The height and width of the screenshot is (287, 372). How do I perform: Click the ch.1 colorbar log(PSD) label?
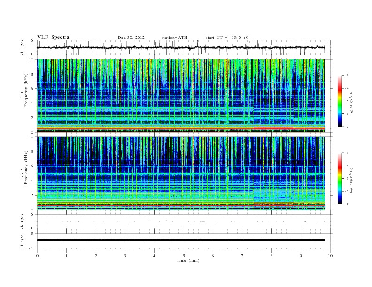(x=352, y=103)
